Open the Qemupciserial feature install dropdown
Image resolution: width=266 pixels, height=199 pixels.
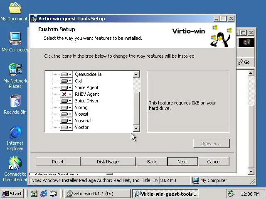[66, 74]
